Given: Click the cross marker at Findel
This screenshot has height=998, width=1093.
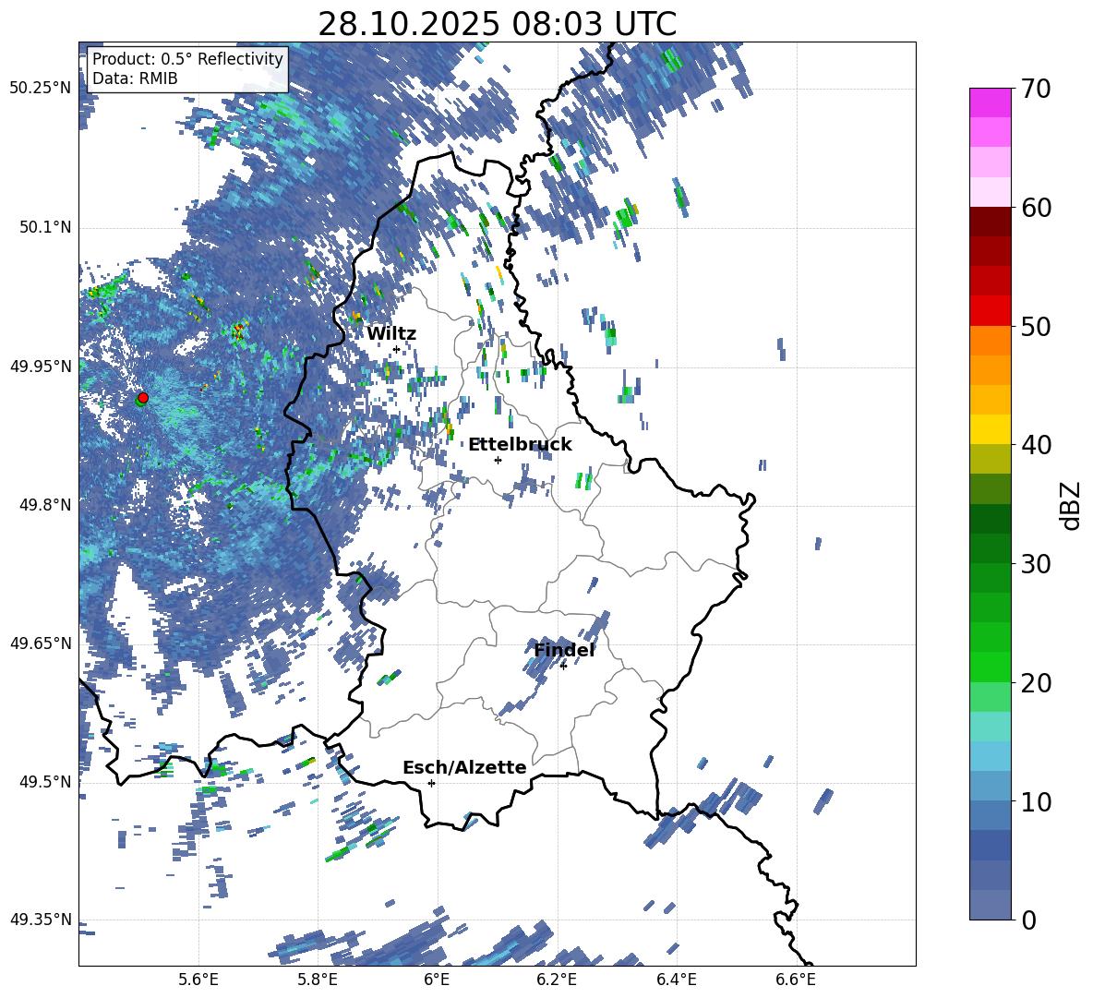Looking at the screenshot, I should (563, 667).
